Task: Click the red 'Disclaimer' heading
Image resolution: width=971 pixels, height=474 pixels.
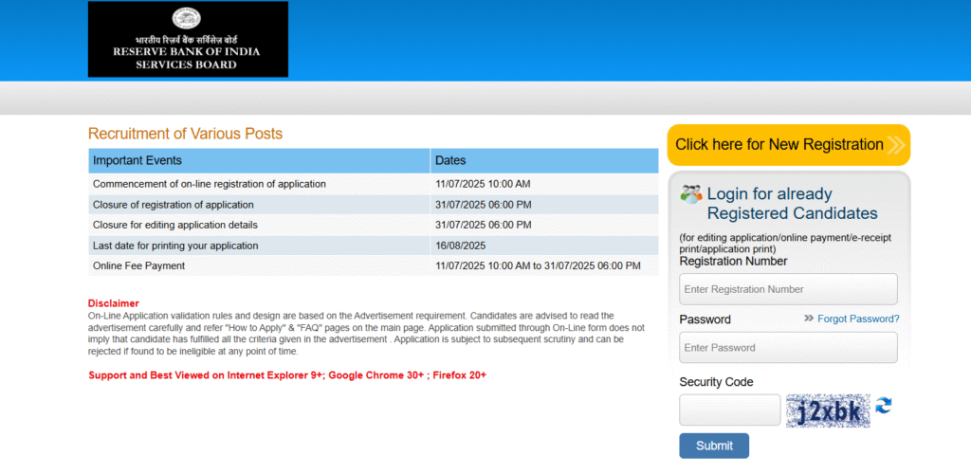Action: 114,303
